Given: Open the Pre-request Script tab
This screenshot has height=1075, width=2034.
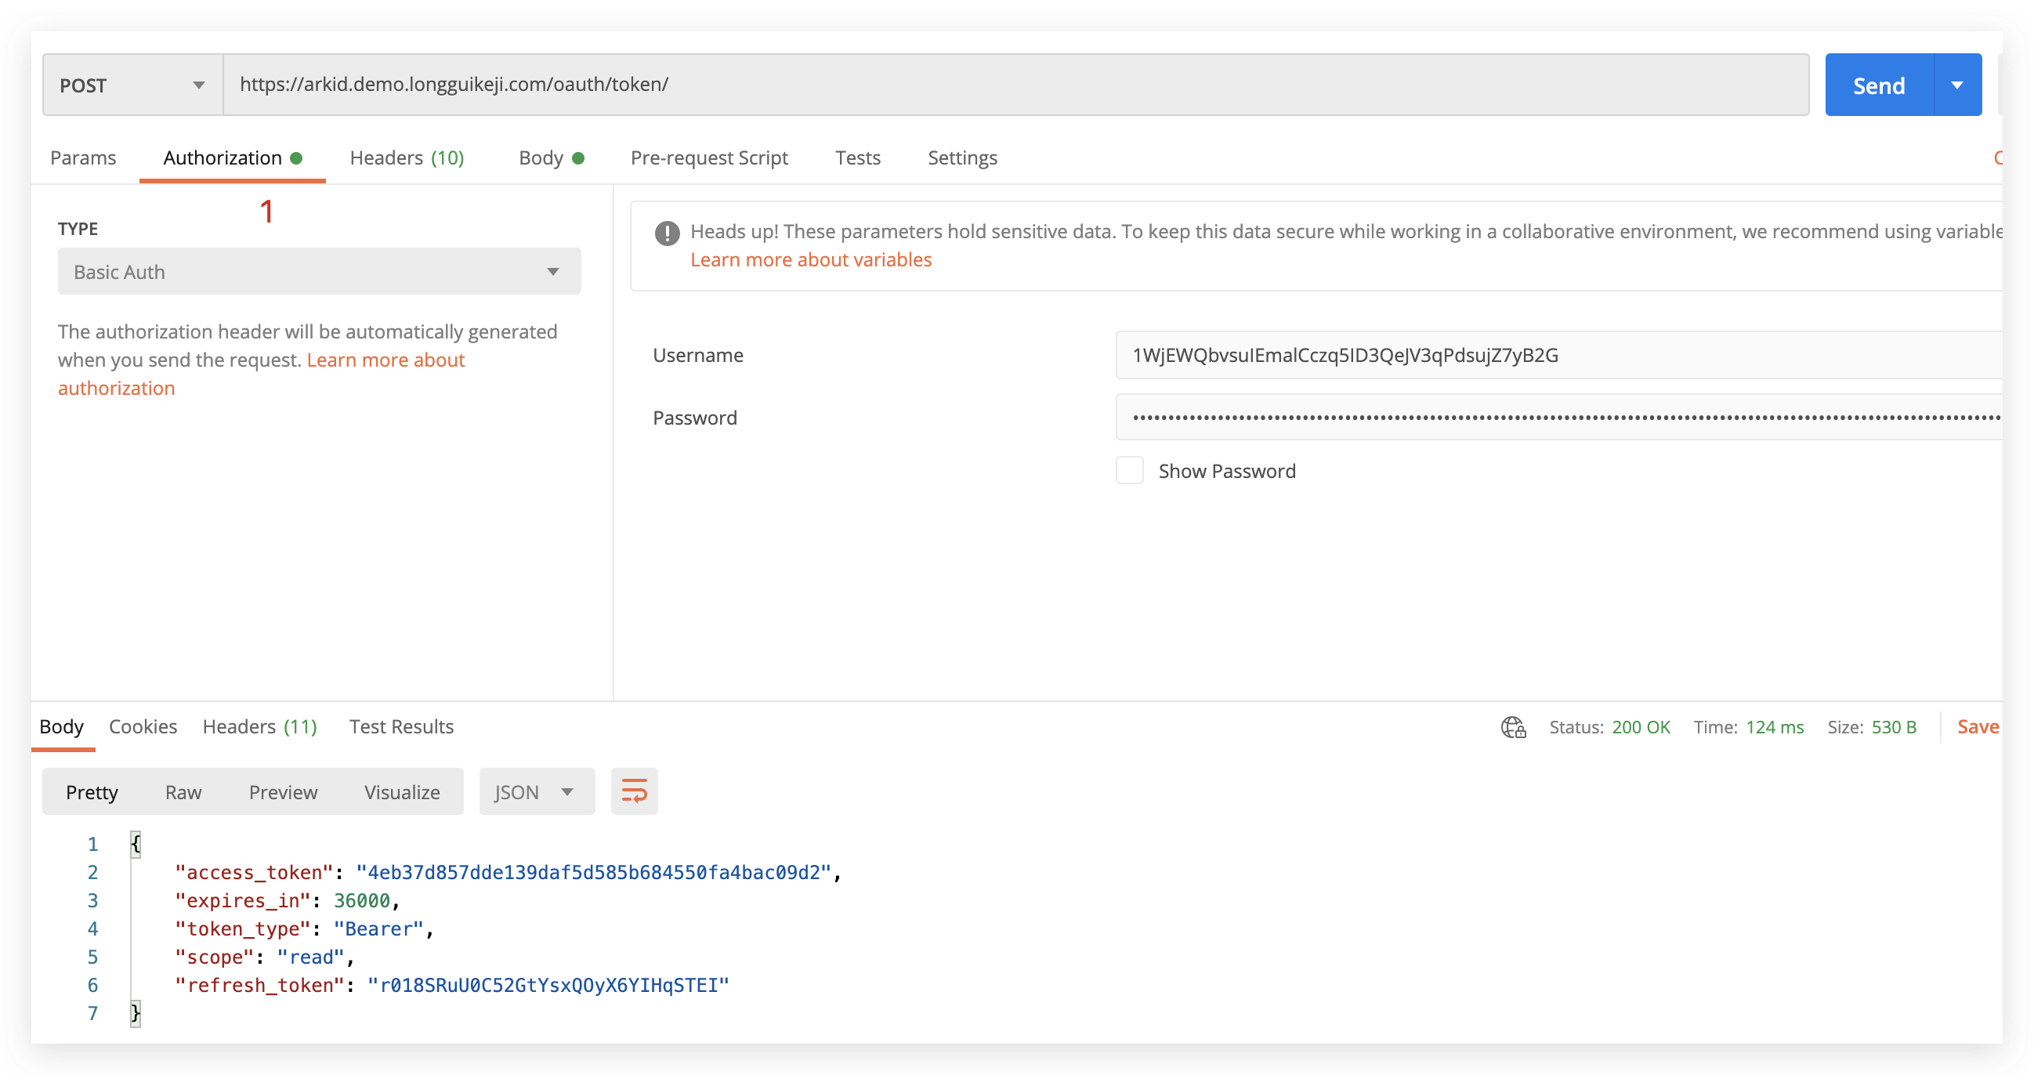Looking at the screenshot, I should (708, 158).
